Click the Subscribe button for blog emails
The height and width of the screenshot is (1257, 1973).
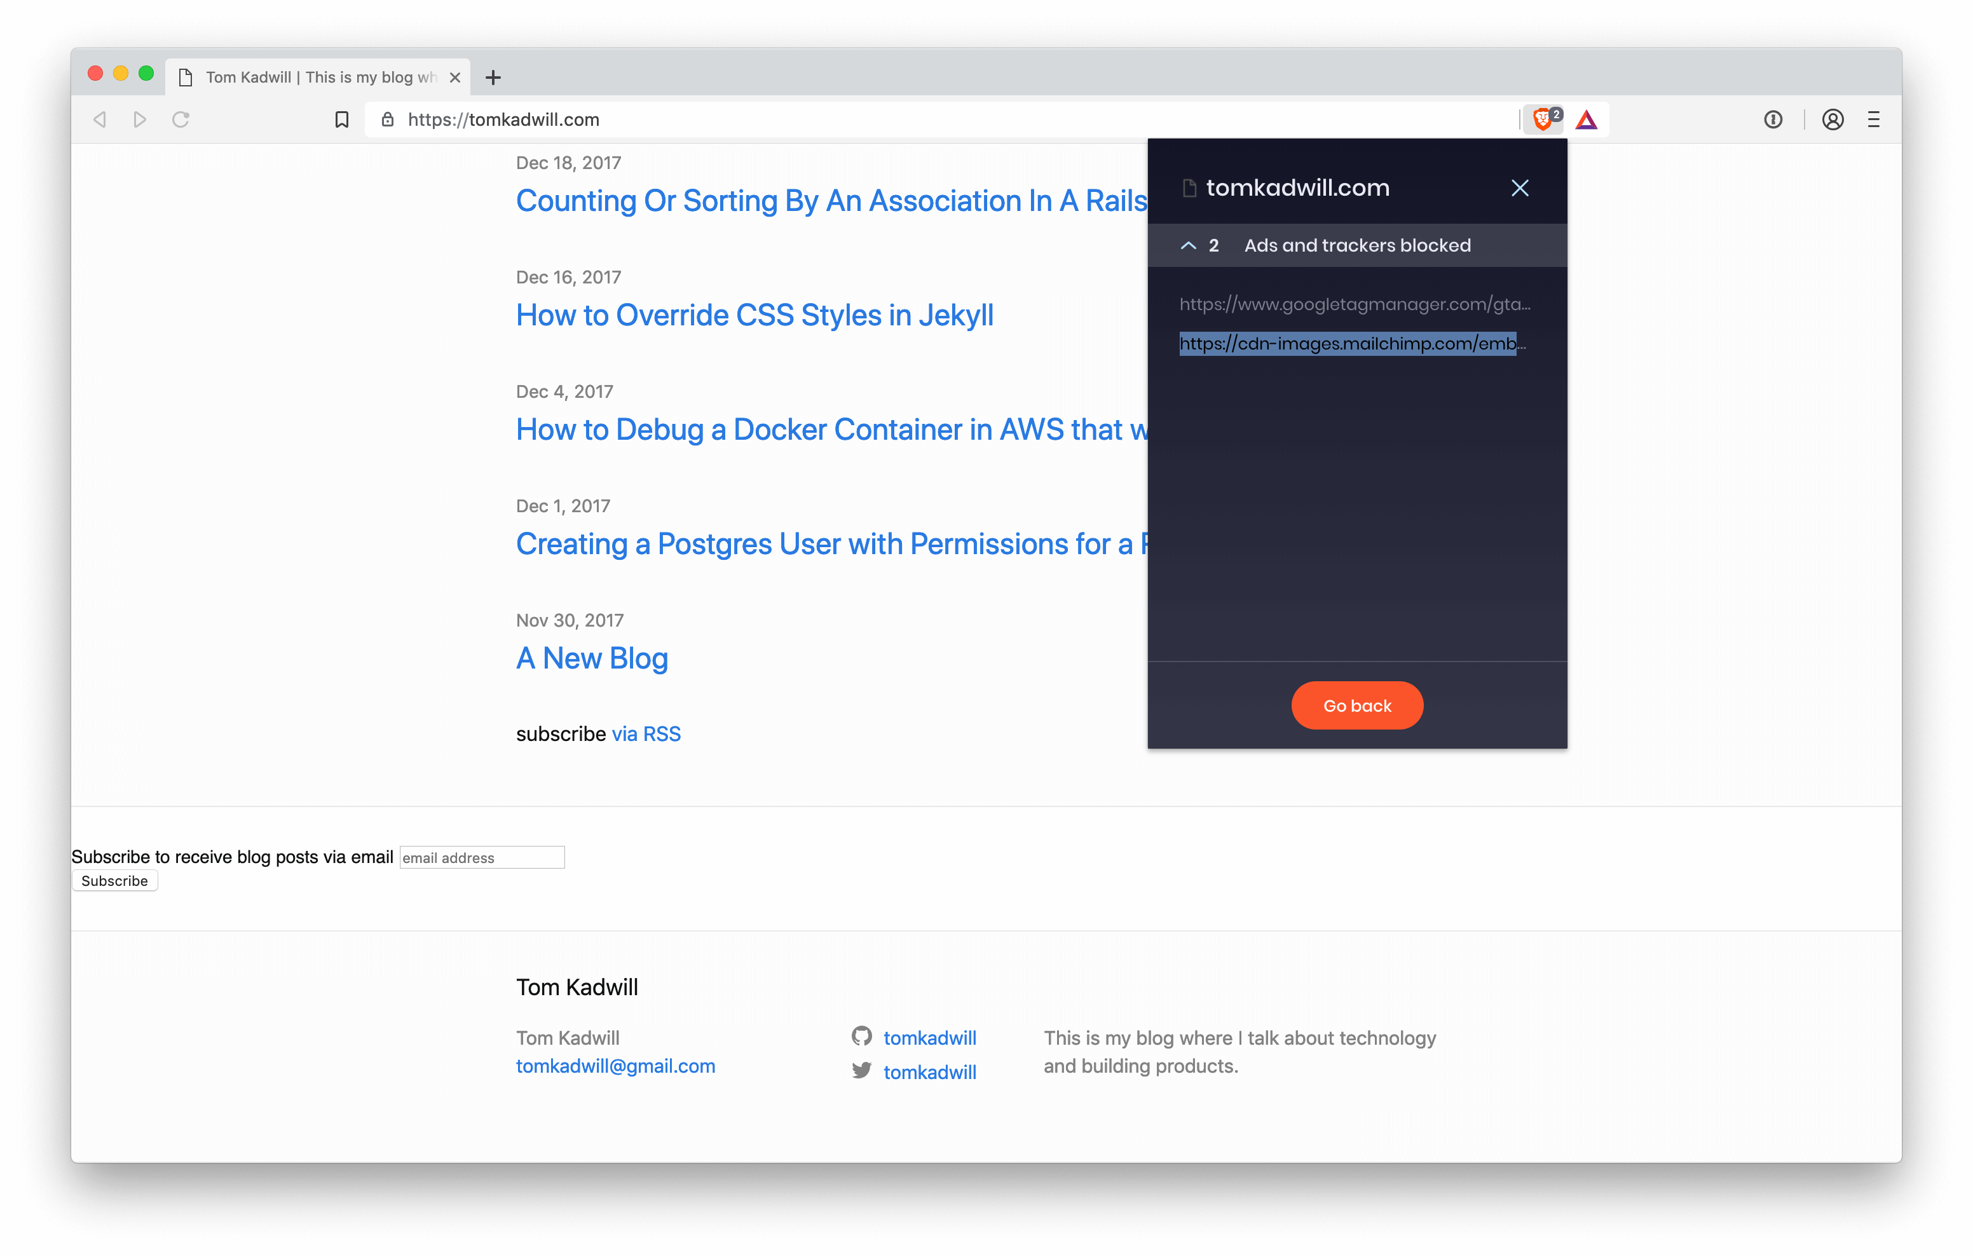(x=115, y=879)
